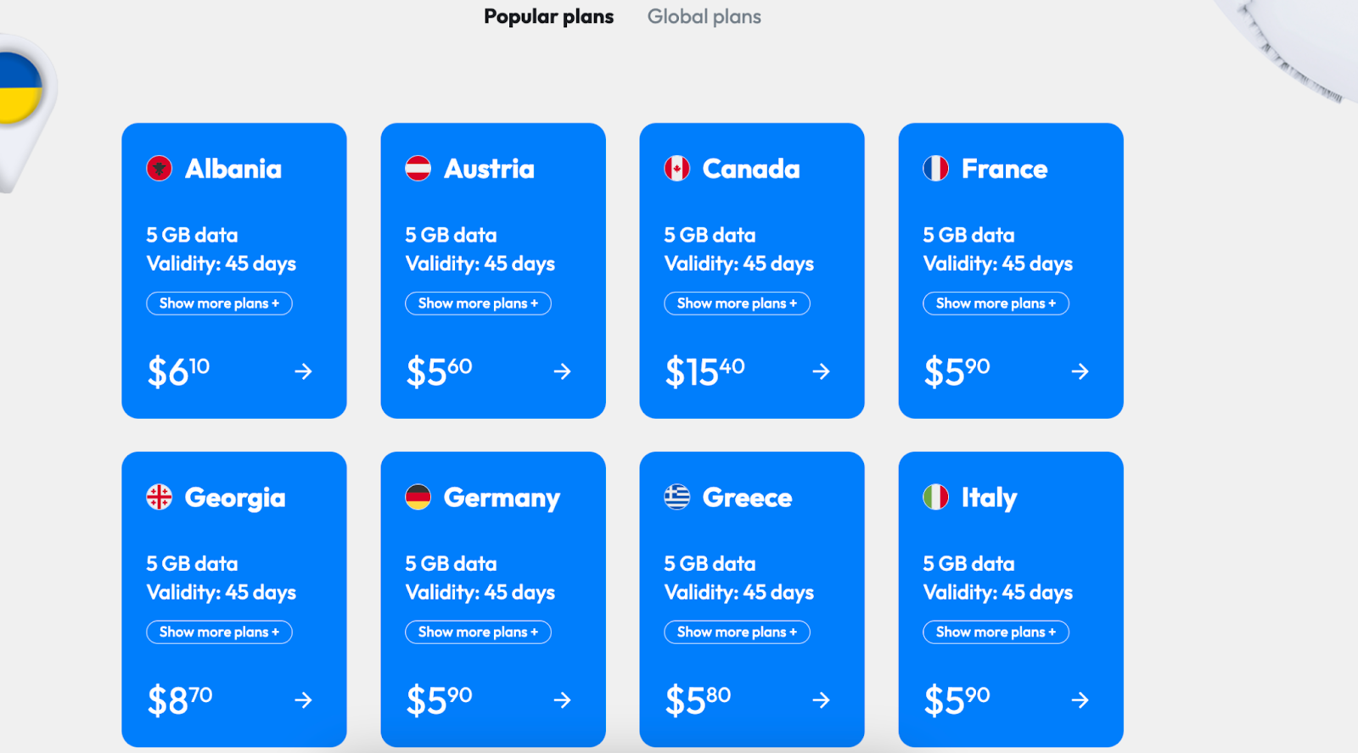Screen dimensions: 1358x753
Task: Click the arrow next to Germany's $5.90 price
Action: tap(562, 700)
